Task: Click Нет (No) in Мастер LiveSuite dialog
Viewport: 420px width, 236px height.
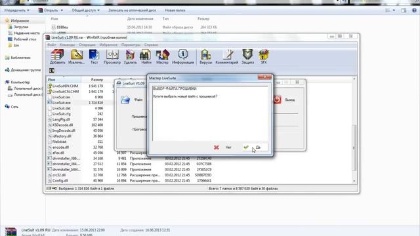Action: coord(223,147)
